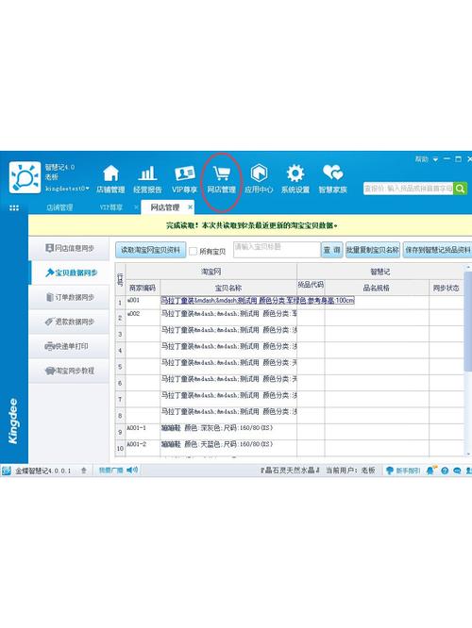
Task: Toggle the 所有宝贝 checkbox
Action: 193,251
